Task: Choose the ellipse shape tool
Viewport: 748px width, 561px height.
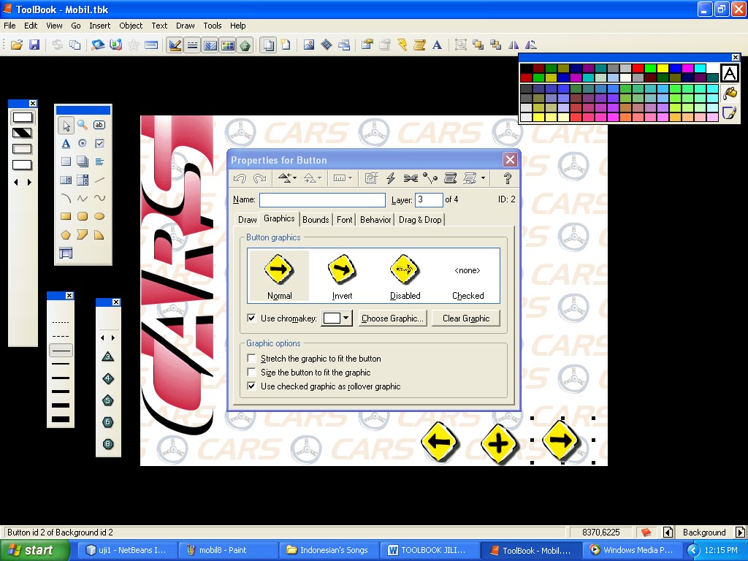Action: pos(99,216)
